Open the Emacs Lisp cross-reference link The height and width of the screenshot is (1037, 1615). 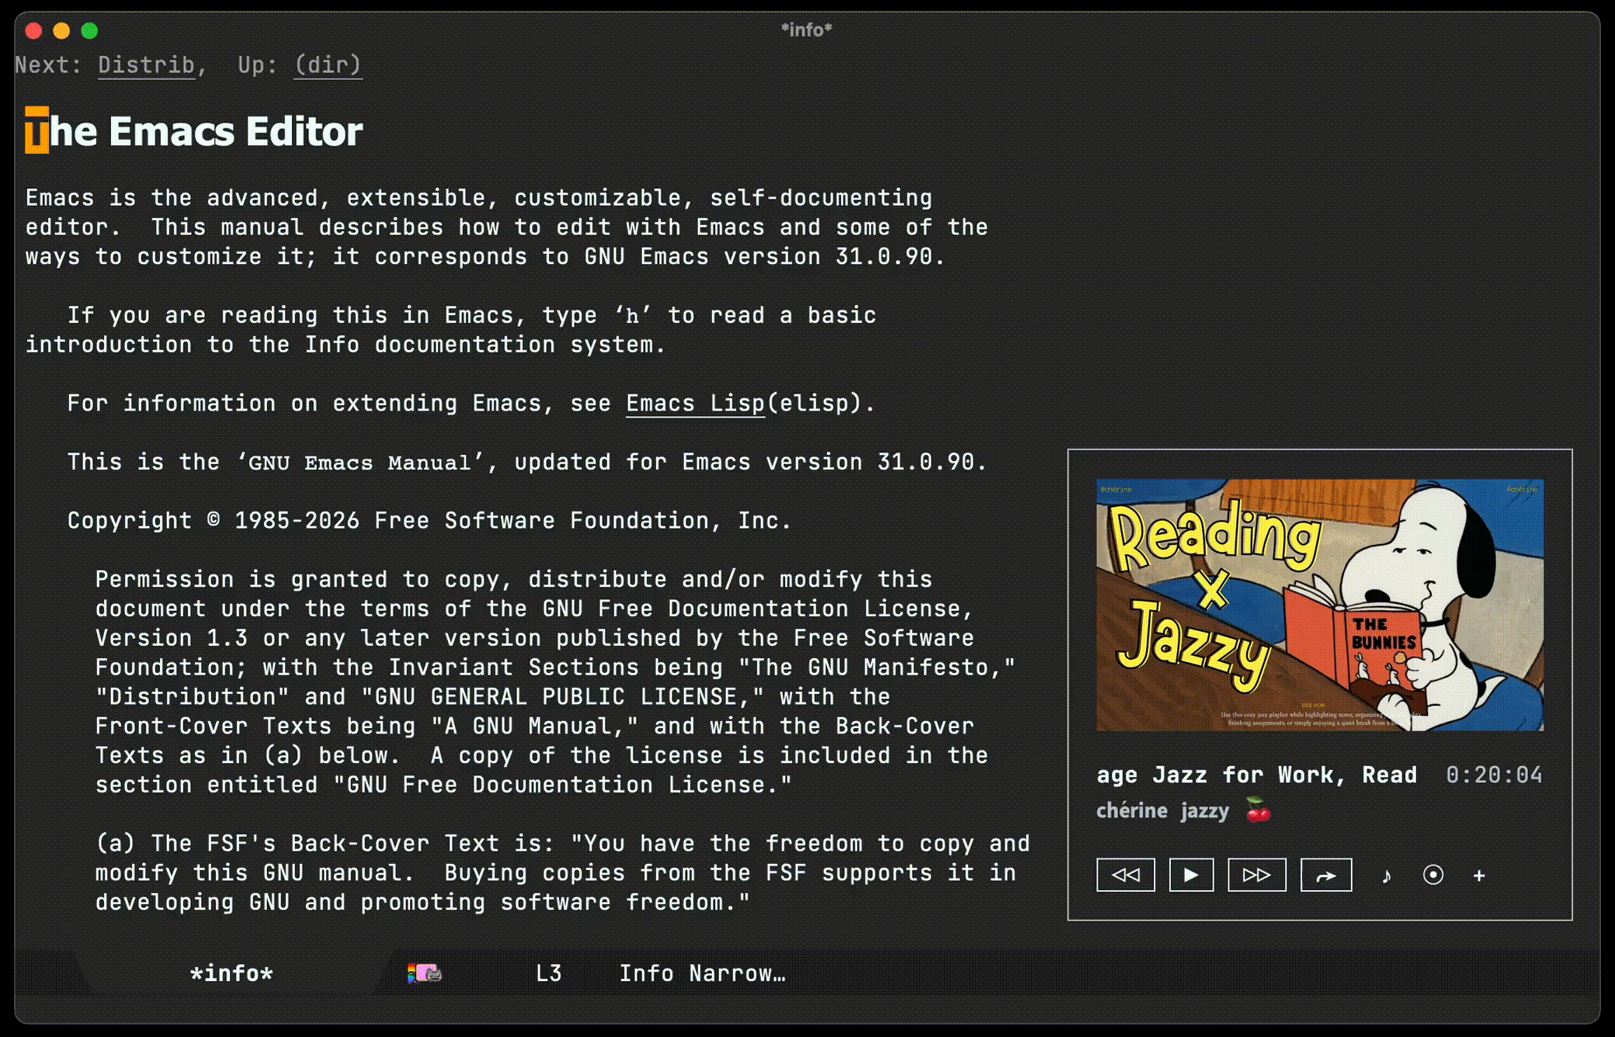click(696, 403)
